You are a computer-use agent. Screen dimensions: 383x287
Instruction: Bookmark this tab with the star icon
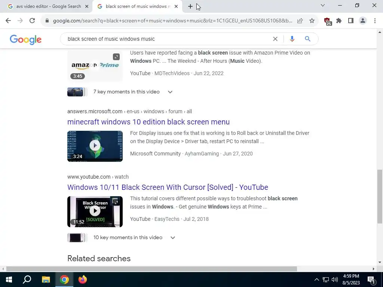coord(312,21)
